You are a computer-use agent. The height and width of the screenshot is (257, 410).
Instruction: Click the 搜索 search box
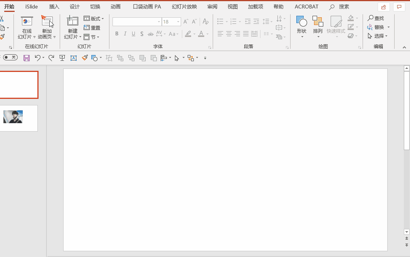(x=339, y=7)
